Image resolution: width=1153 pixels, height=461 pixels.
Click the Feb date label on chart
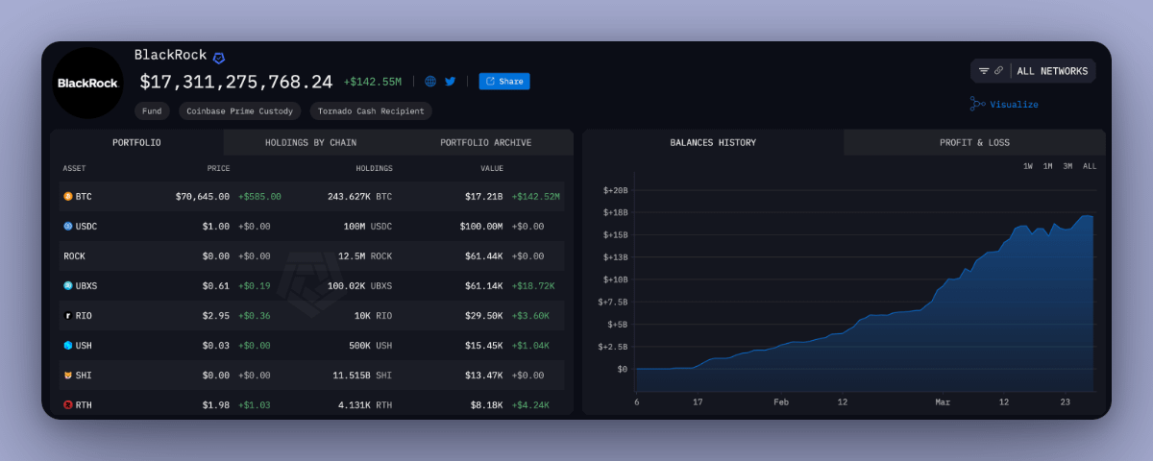click(781, 402)
